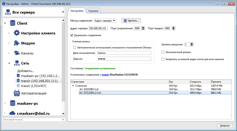Screen dimensions: 237x131
Task: Collapse the 2 каналов statistics group
Action: (73, 86)
